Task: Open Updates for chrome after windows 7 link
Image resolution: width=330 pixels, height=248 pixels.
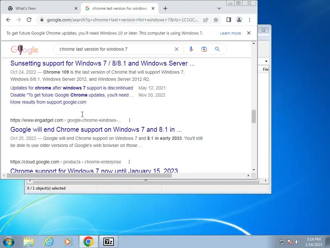Action: click(x=72, y=88)
